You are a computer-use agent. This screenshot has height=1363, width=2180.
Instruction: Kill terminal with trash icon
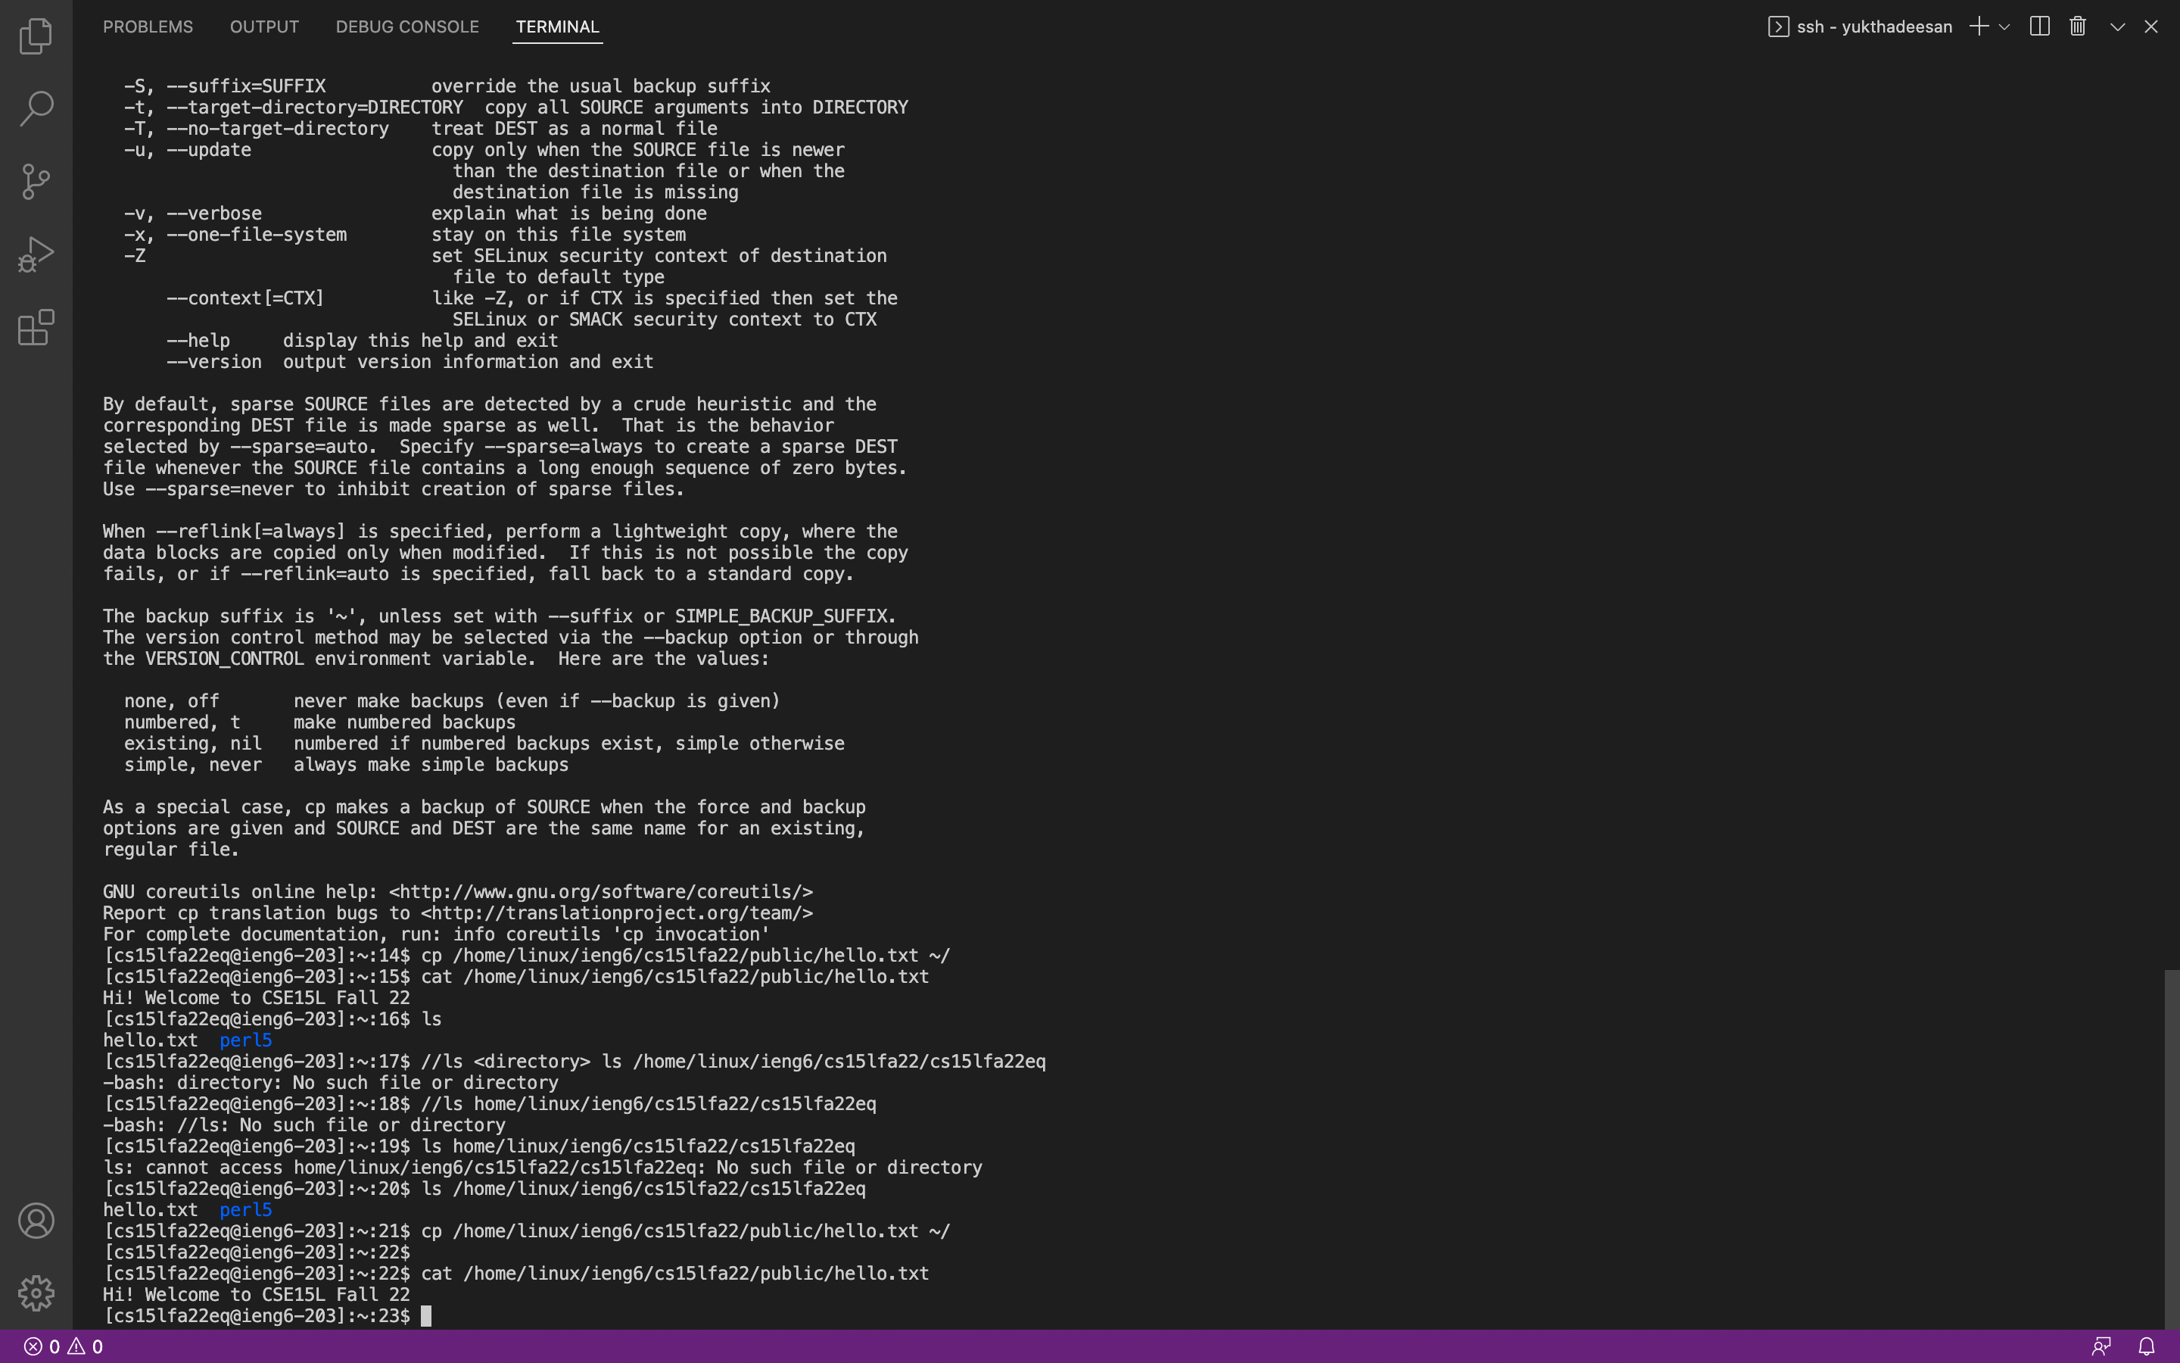tap(2077, 27)
